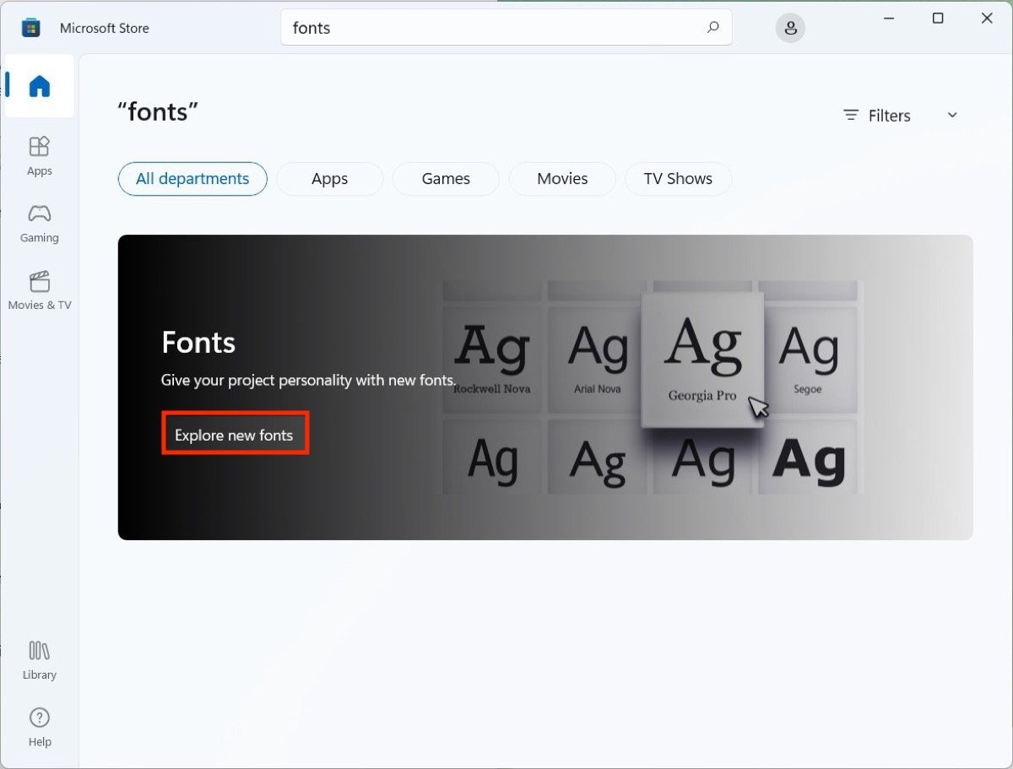The image size is (1013, 769).
Task: Filter results by TV Shows
Action: 678,179
